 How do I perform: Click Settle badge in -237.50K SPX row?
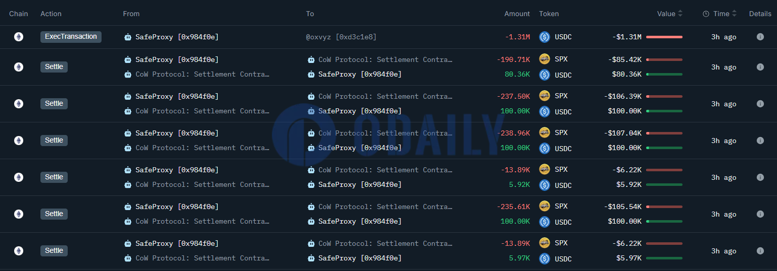pyautogui.click(x=54, y=104)
